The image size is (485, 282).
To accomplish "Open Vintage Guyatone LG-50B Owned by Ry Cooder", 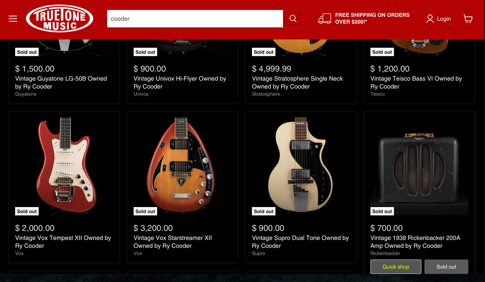I will point(61,82).
